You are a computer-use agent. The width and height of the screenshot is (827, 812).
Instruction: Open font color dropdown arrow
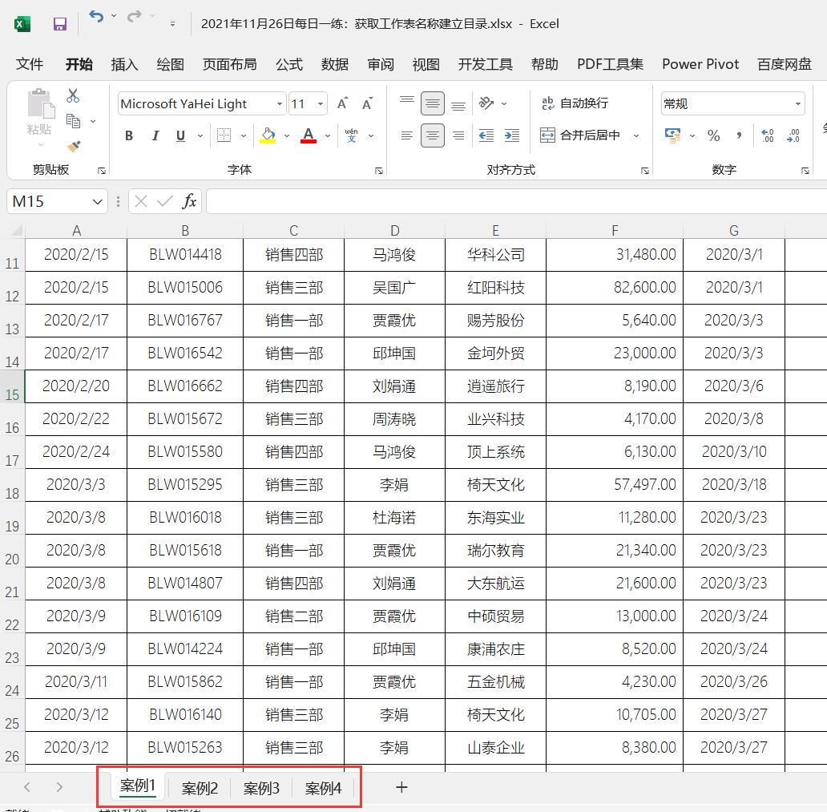coord(328,135)
